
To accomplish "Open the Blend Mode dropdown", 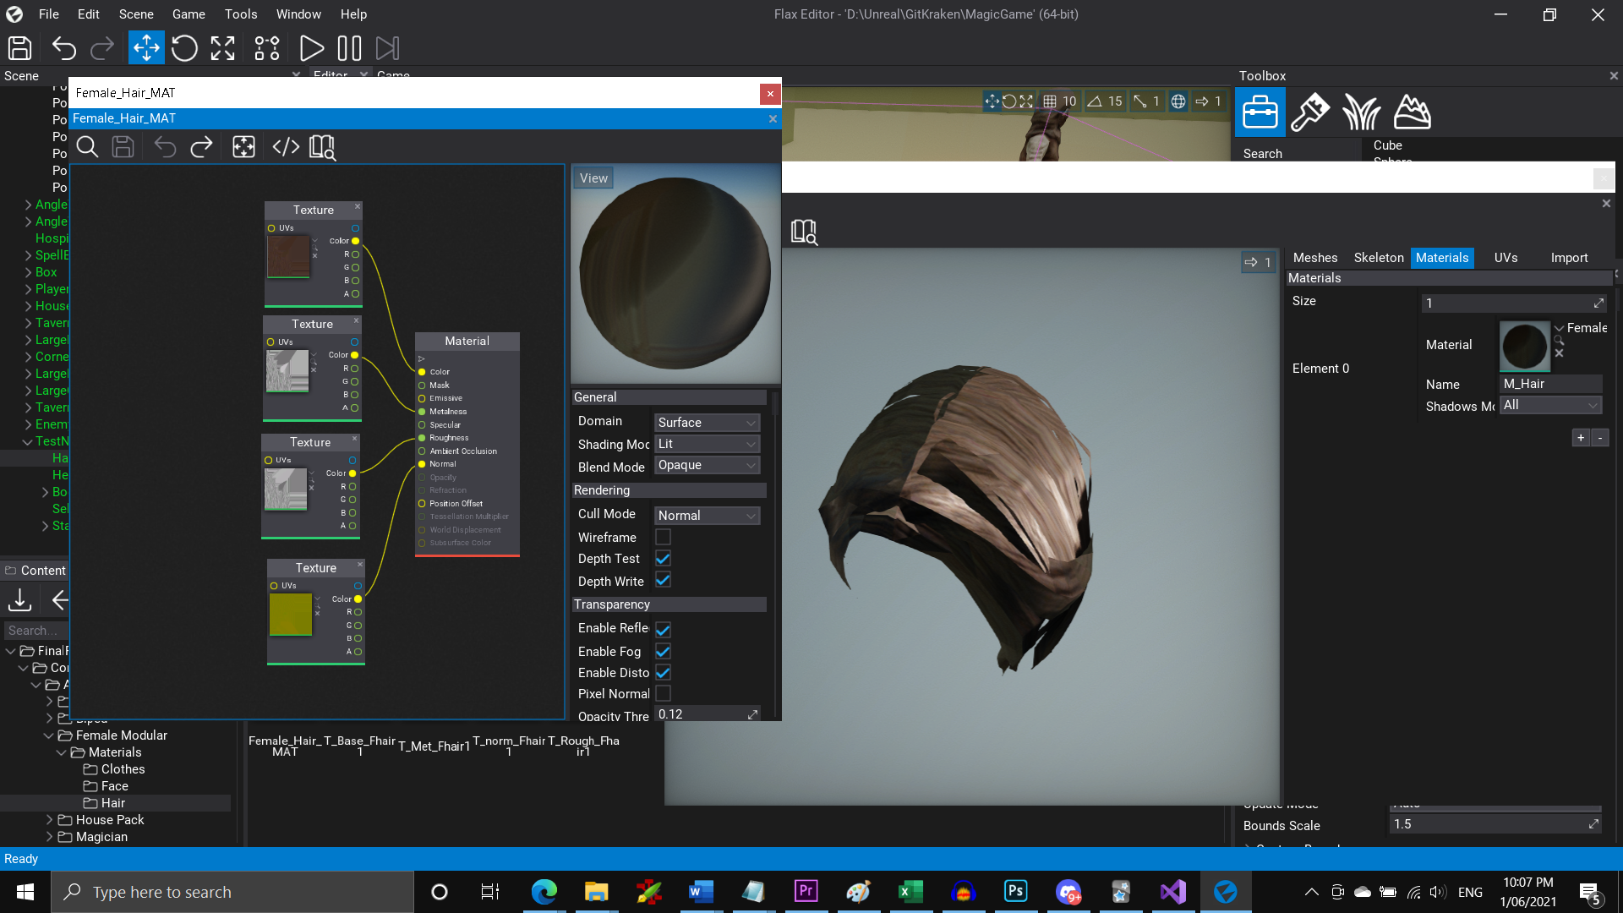I will tap(707, 465).
